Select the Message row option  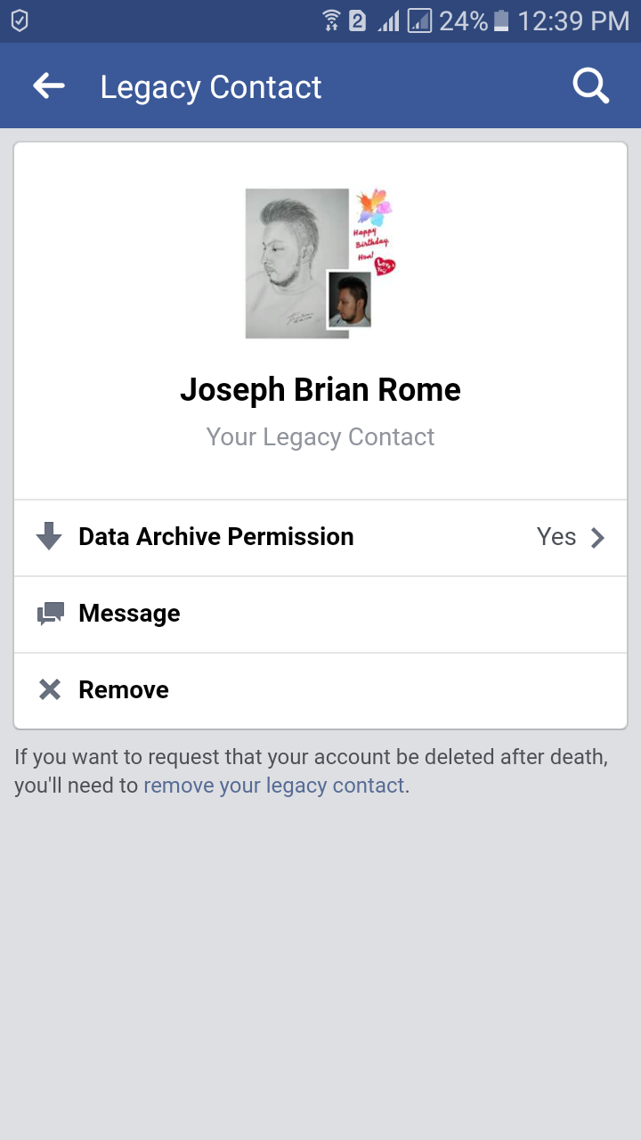[320, 613]
